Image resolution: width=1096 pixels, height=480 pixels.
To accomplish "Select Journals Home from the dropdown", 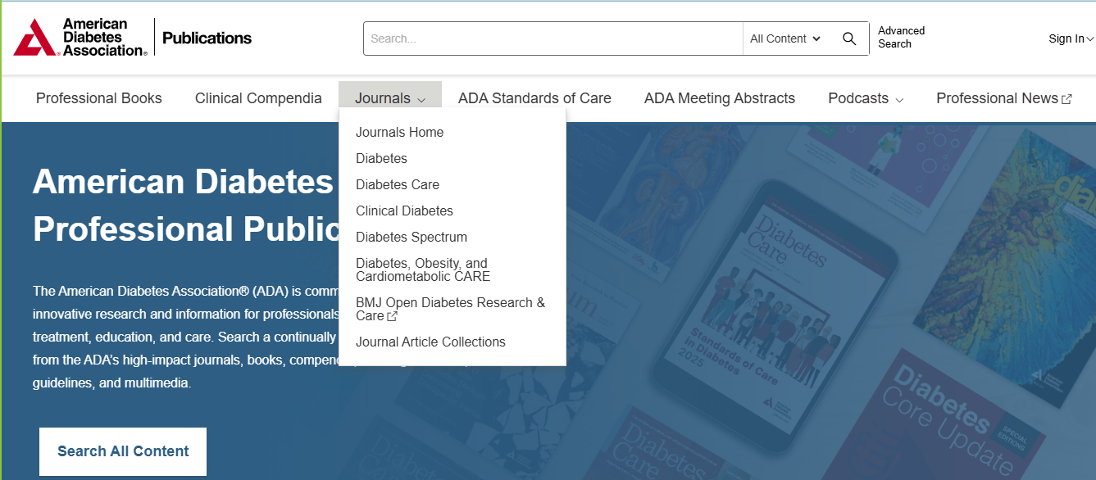I will pos(399,133).
